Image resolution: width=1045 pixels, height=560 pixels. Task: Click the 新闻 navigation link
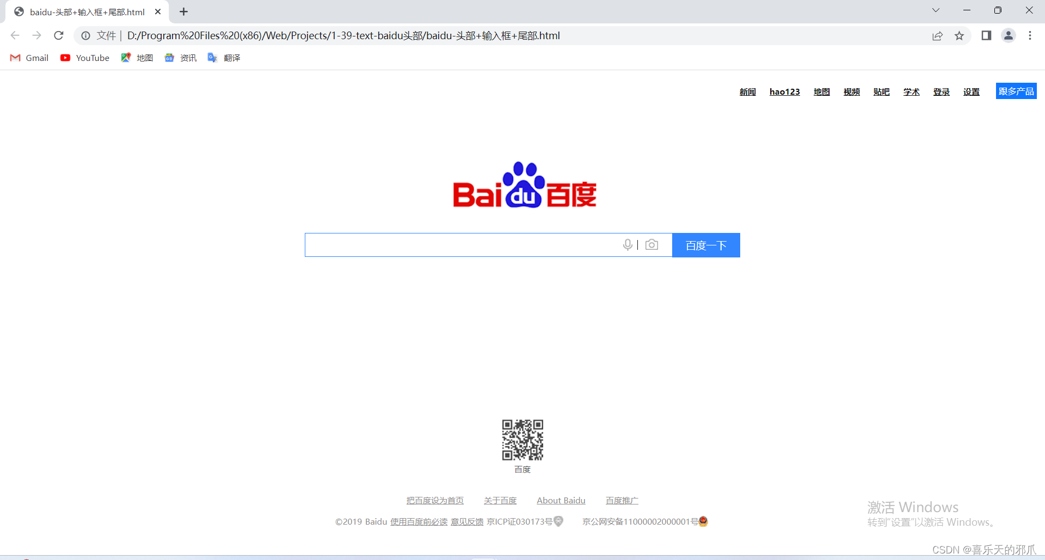[x=748, y=91]
